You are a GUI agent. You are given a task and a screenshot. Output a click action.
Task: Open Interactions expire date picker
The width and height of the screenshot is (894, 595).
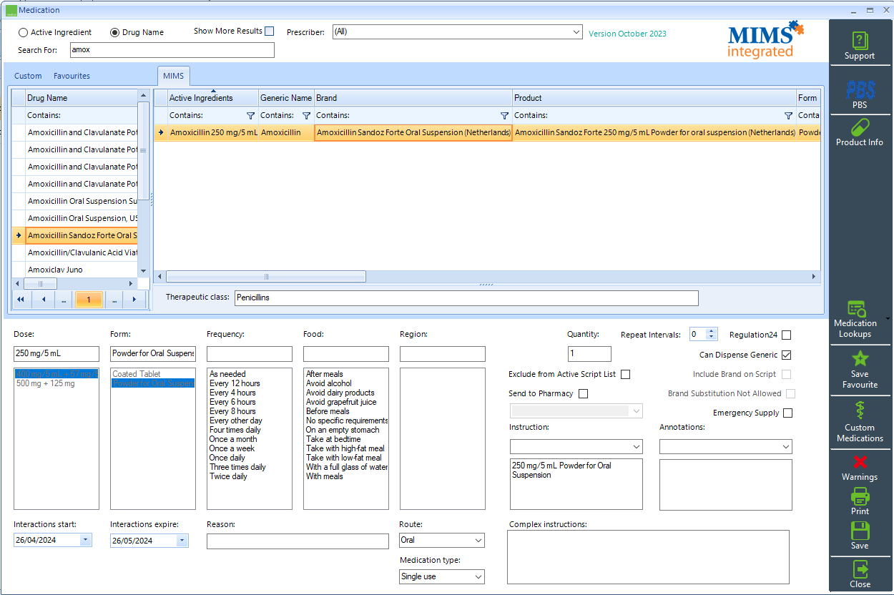tap(182, 540)
